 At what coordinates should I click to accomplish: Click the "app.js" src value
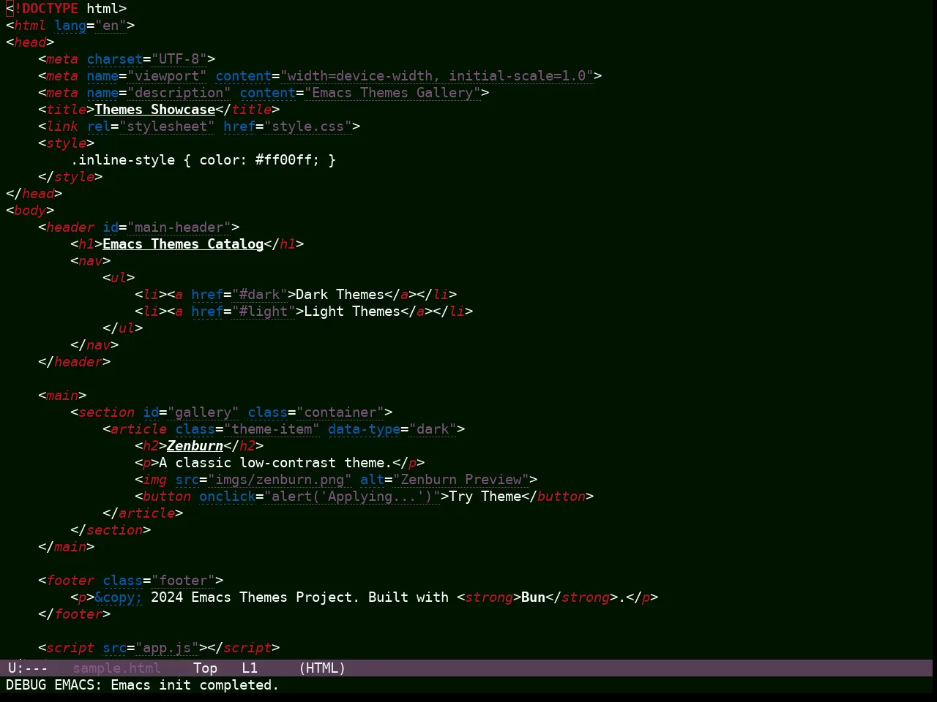pyautogui.click(x=167, y=648)
